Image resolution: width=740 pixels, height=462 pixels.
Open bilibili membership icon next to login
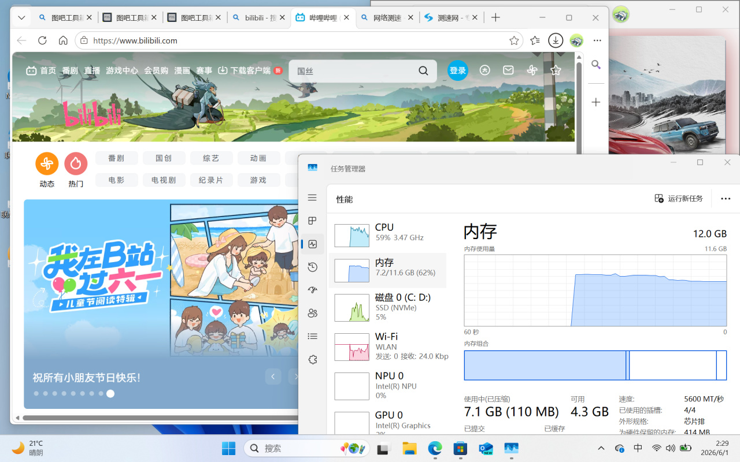(485, 70)
